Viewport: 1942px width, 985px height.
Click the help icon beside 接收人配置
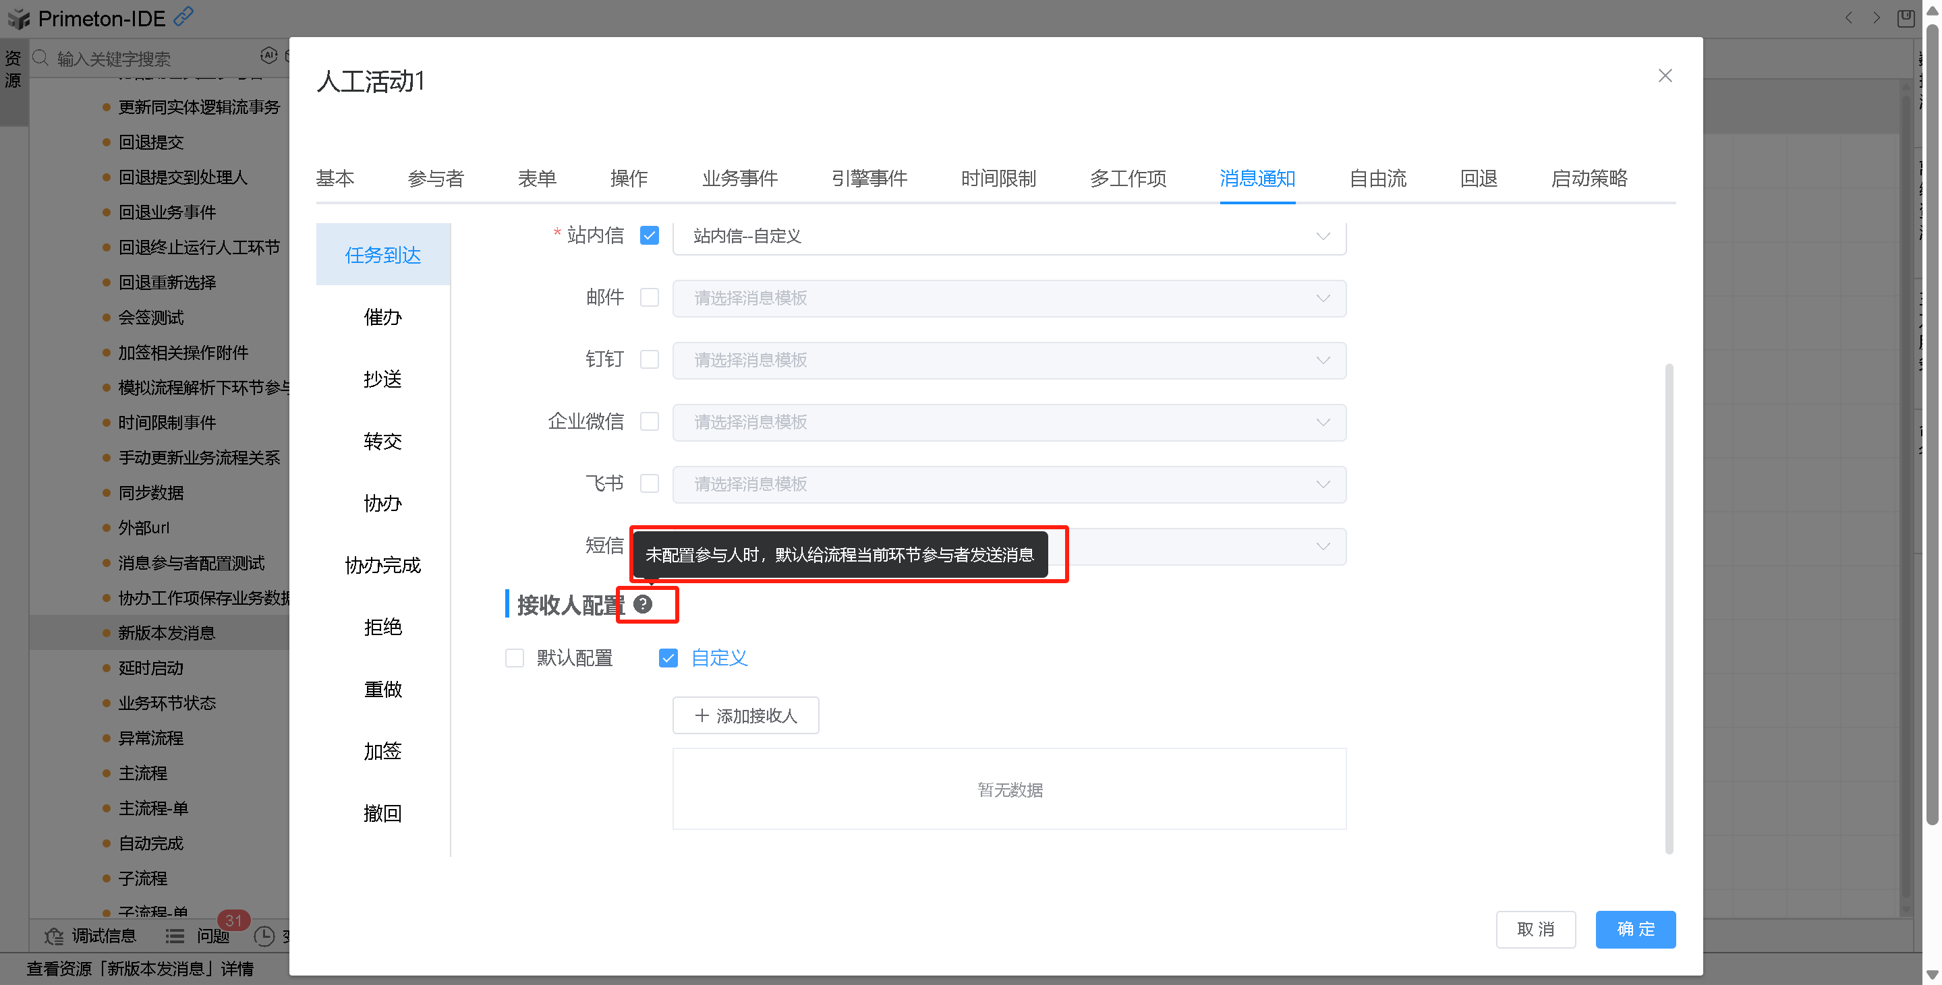pyautogui.click(x=642, y=603)
